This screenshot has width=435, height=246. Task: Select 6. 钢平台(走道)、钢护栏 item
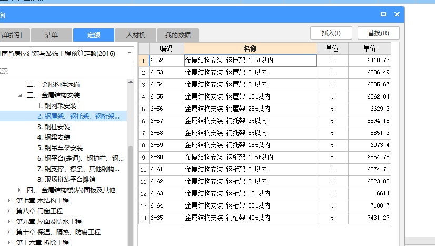[x=81, y=159]
